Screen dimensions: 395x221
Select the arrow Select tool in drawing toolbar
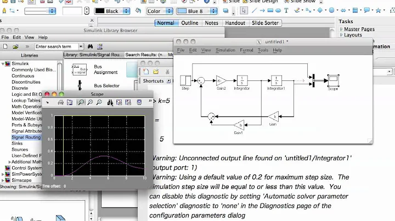point(244,10)
